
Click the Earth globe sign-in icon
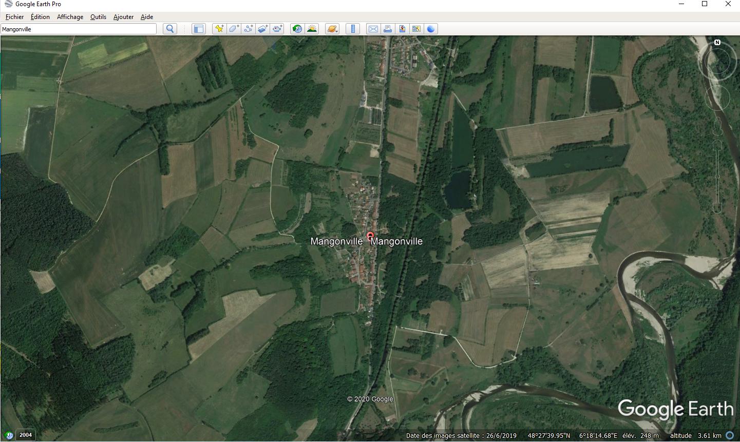[x=431, y=29]
